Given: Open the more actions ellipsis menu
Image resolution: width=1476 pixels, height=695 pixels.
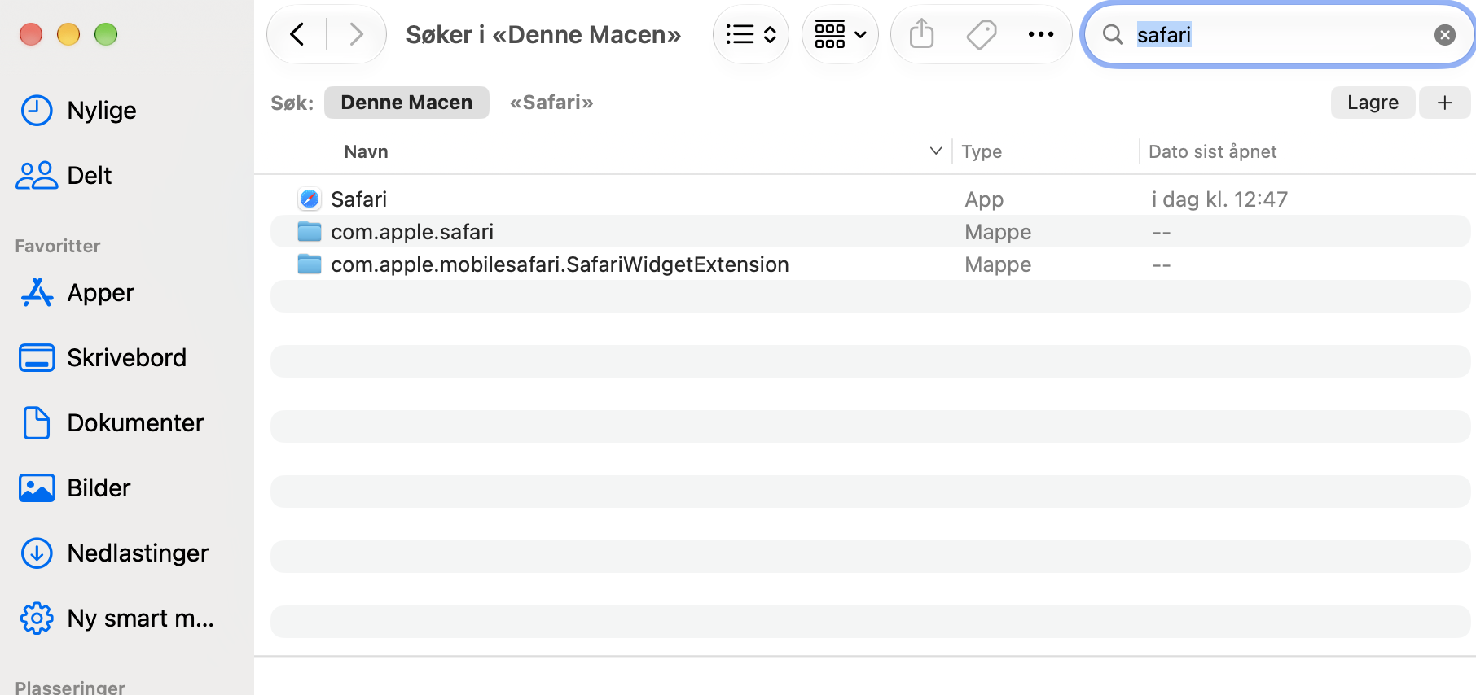Looking at the screenshot, I should coord(1040,34).
